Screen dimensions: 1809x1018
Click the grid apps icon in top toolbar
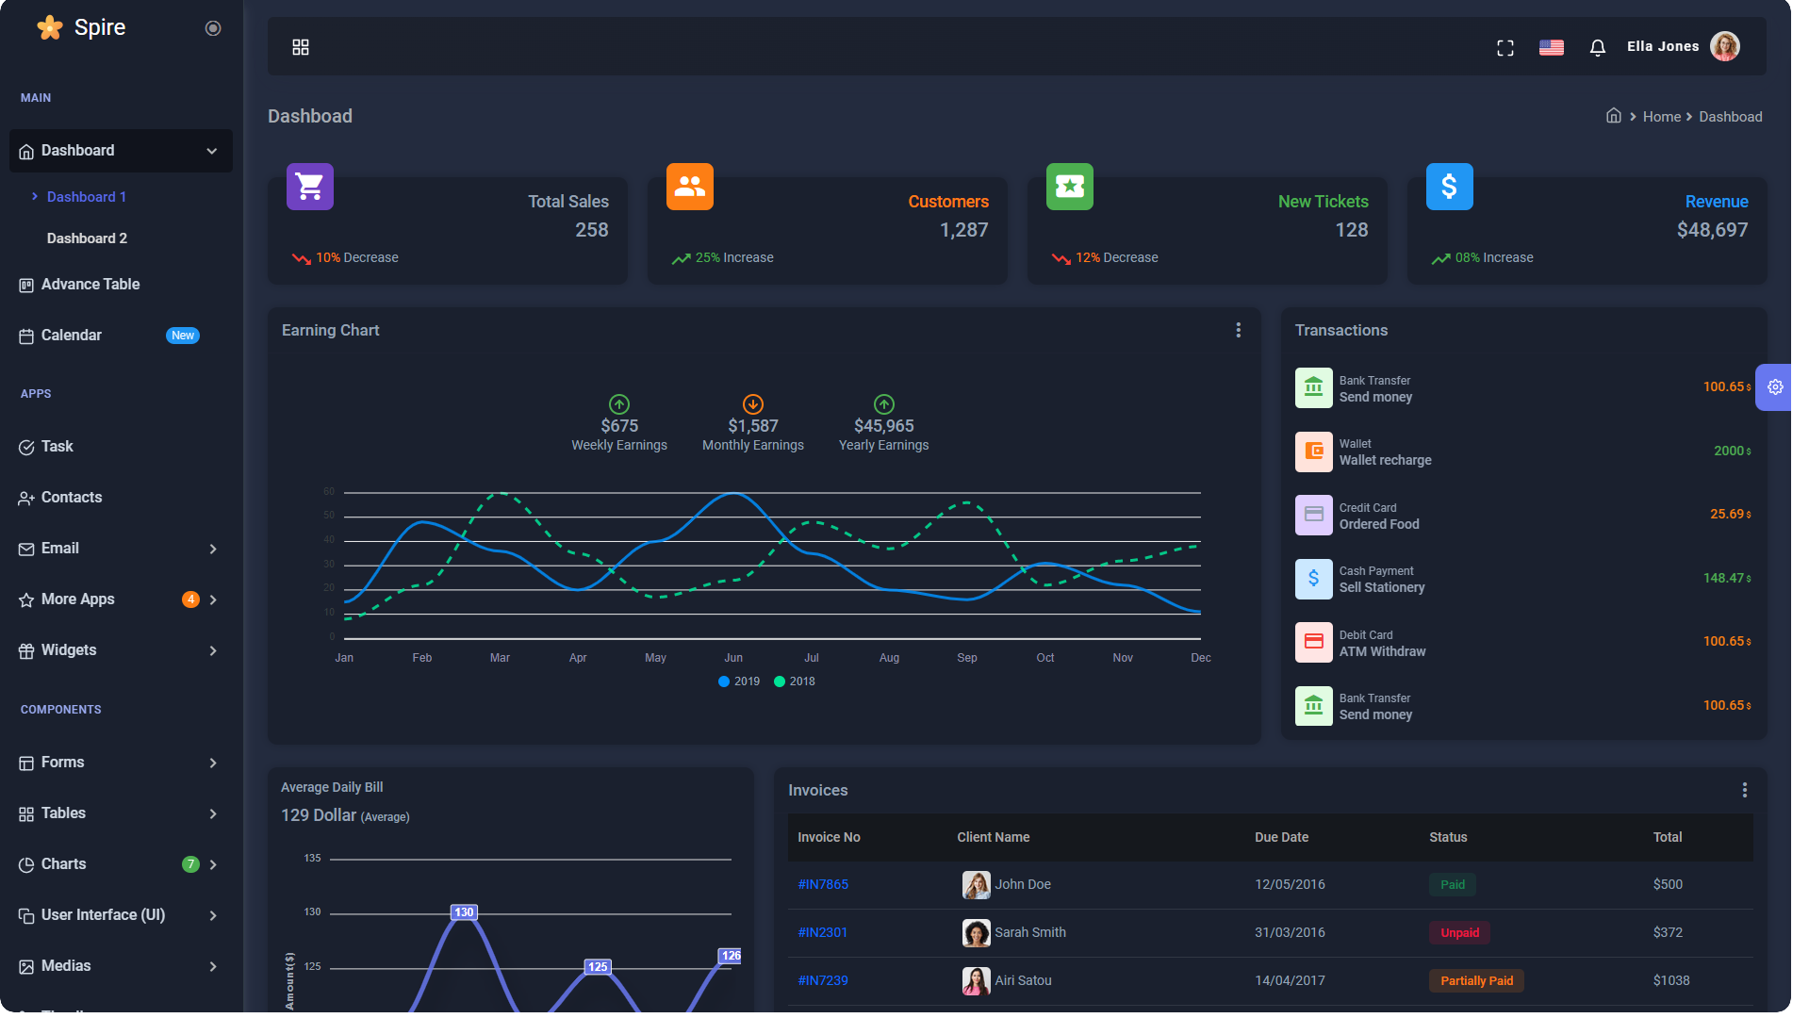[301, 46]
